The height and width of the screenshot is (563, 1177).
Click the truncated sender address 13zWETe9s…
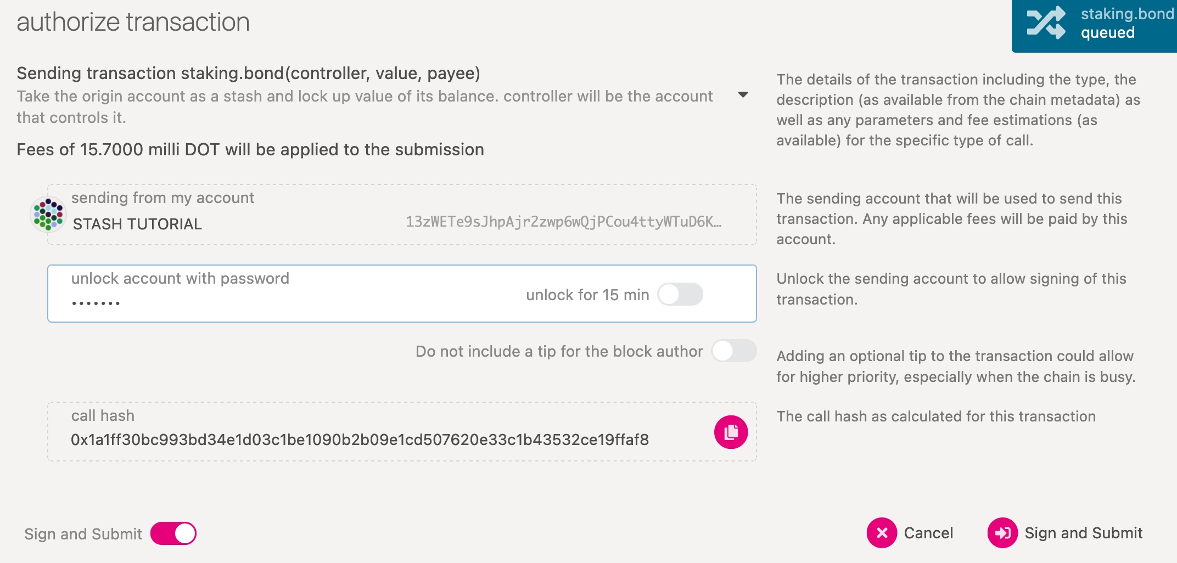point(563,222)
